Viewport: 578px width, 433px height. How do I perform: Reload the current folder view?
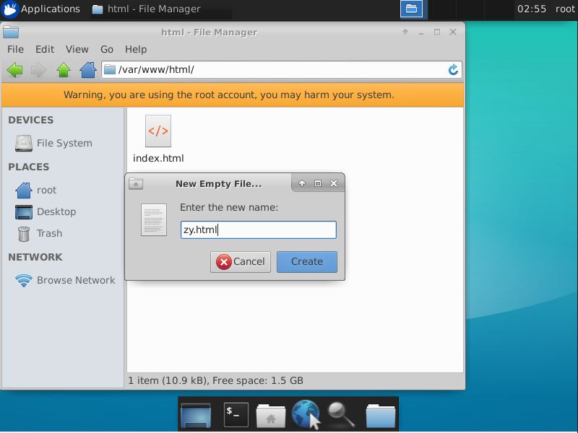coord(453,69)
